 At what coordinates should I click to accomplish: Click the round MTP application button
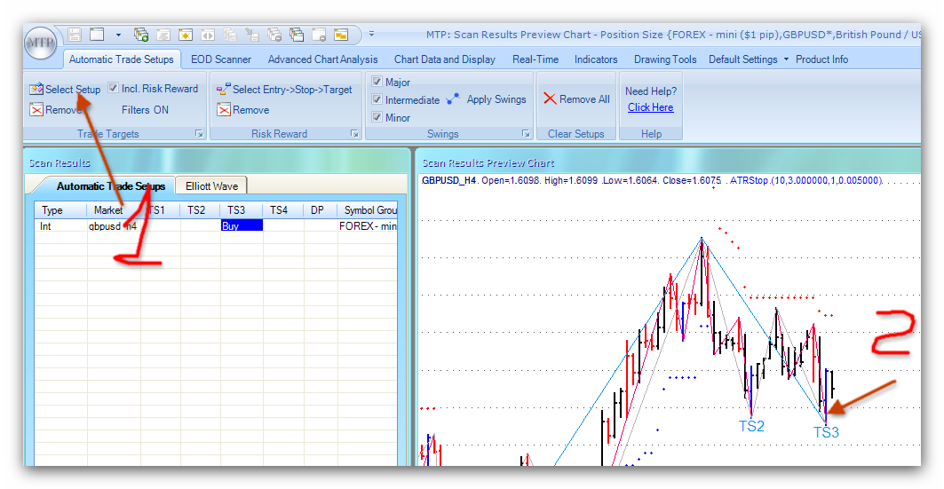click(41, 43)
